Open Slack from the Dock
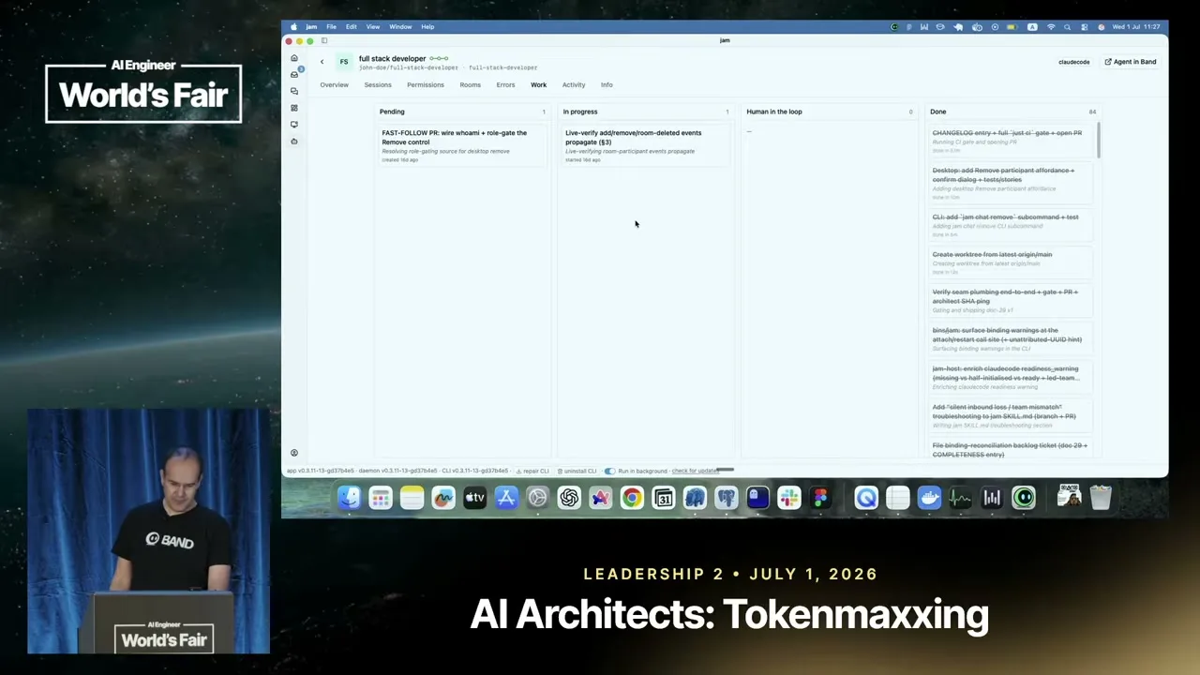 [789, 498]
